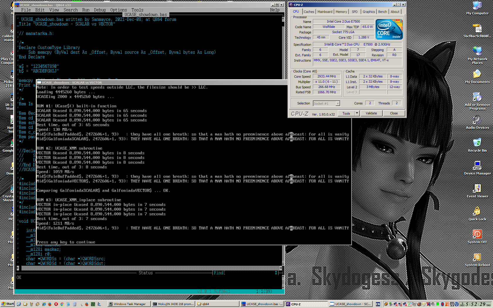The image size is (493, 308).
Task: Open the View menu in QB64
Action: coord(54,10)
